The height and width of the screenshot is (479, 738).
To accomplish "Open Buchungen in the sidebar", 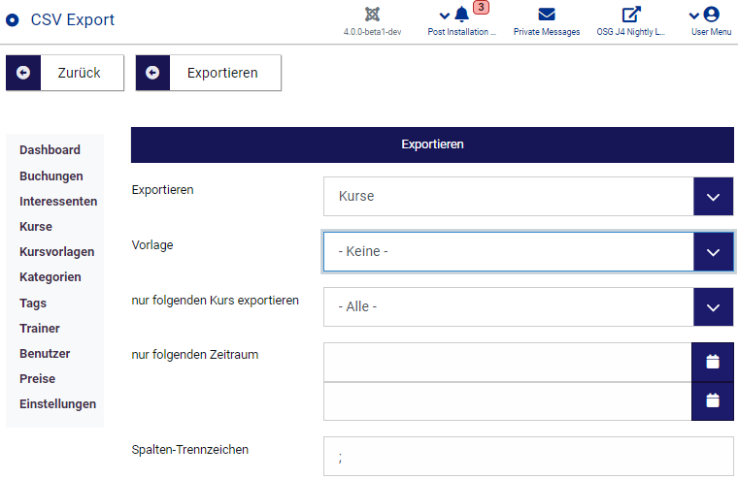I will (x=50, y=176).
